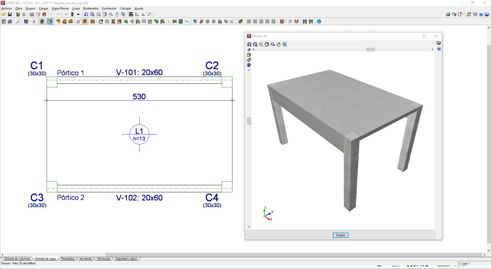Click the Redo arrow icon
Viewport: 491px width, 269px height.
tap(58, 14)
